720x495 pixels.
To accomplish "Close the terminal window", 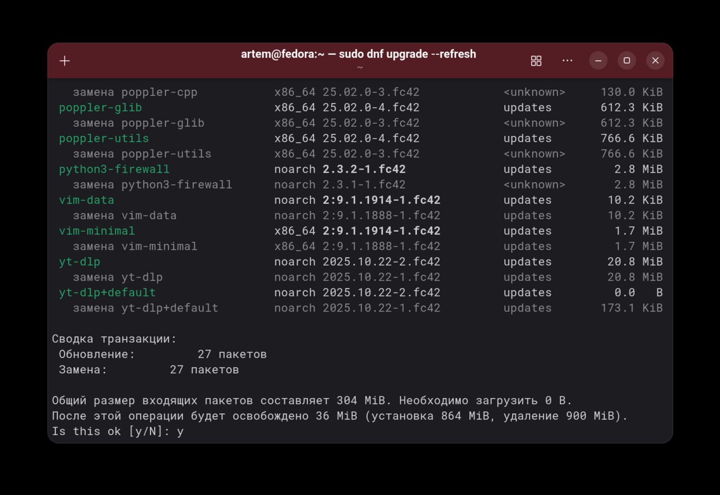I will point(655,61).
